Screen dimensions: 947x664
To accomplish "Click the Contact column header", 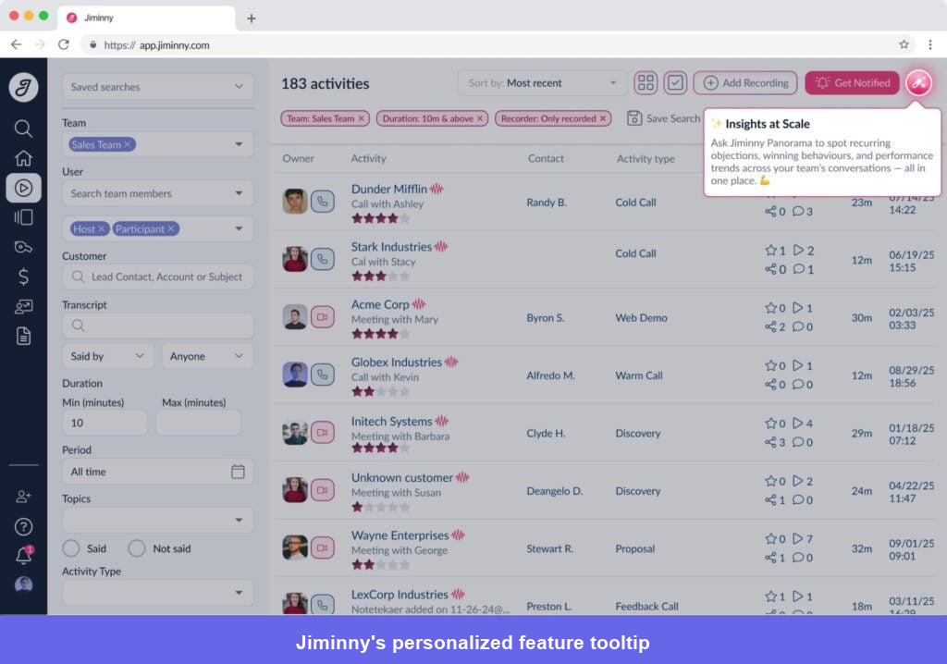I will click(x=546, y=158).
